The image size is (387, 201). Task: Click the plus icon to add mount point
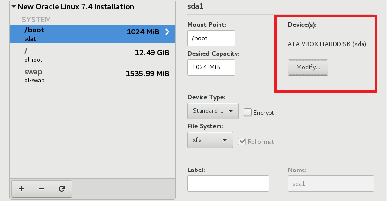(21, 189)
